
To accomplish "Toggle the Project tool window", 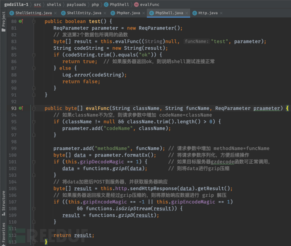I will (x=4, y=21).
